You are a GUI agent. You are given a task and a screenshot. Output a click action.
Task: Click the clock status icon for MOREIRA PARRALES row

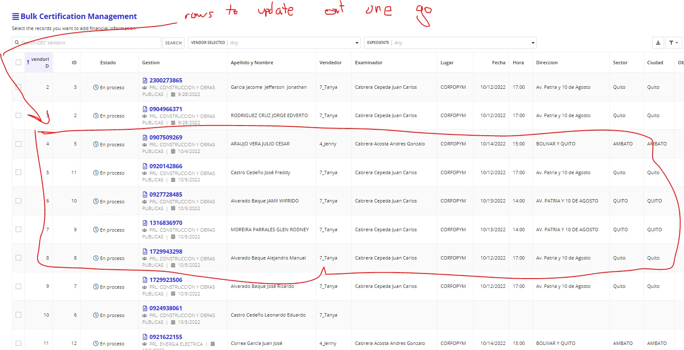(x=96, y=230)
